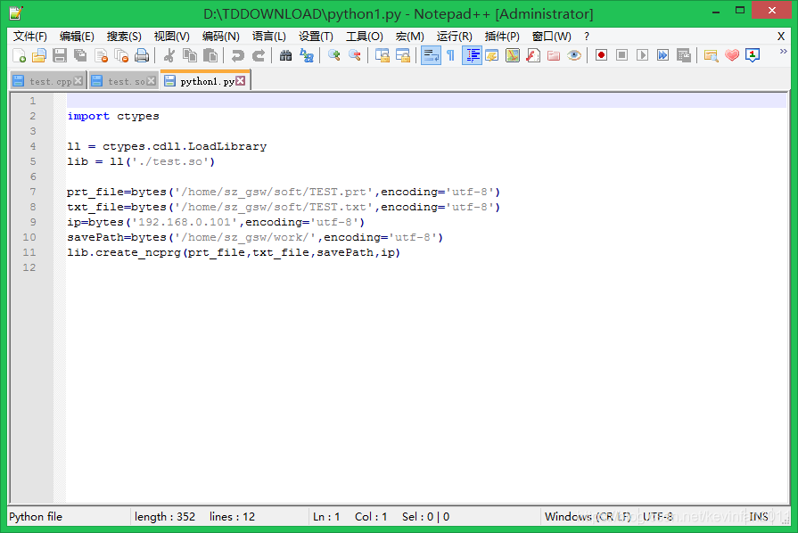Open the 文件(F) menu
The image size is (798, 533).
pos(30,37)
